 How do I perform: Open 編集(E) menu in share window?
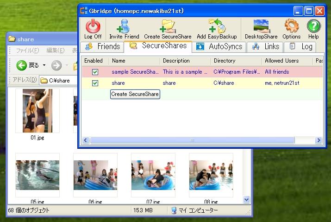pyautogui.click(x=55, y=51)
